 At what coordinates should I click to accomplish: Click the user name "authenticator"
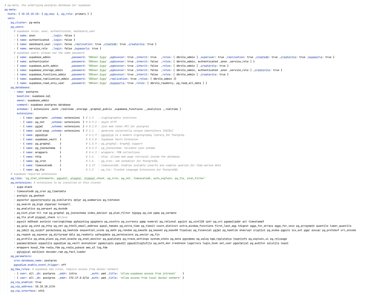click(x=39, y=62)
